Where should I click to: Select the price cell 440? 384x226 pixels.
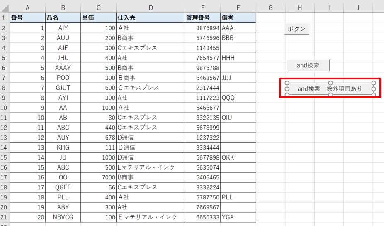point(98,128)
